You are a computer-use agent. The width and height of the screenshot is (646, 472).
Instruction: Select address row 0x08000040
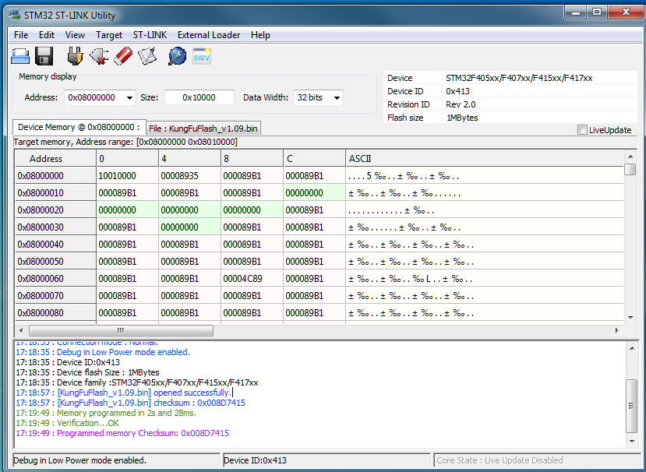(55, 245)
